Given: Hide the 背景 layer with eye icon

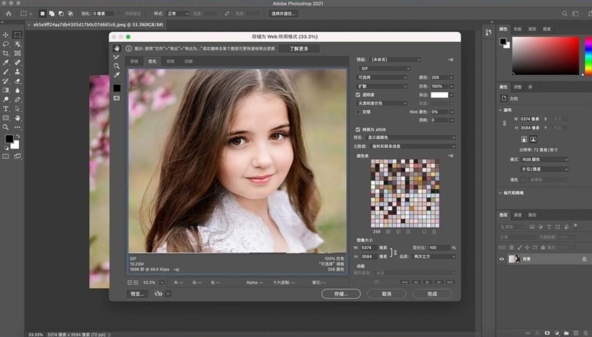Looking at the screenshot, I should pyautogui.click(x=502, y=259).
